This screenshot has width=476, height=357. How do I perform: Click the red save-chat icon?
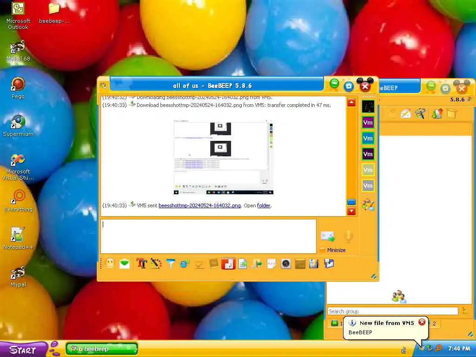(x=228, y=264)
